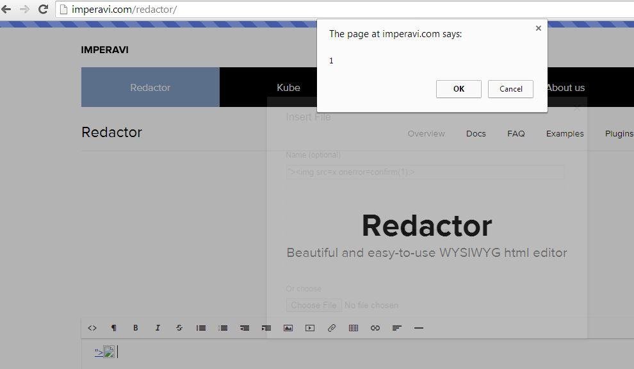Click the insert link chain icon
The height and width of the screenshot is (369, 634).
(x=375, y=328)
